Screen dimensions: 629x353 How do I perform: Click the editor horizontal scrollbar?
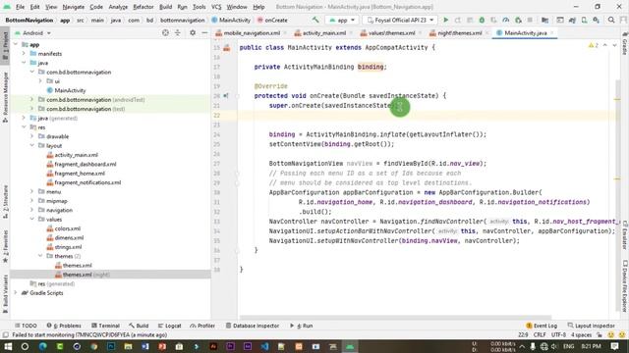click(395, 317)
